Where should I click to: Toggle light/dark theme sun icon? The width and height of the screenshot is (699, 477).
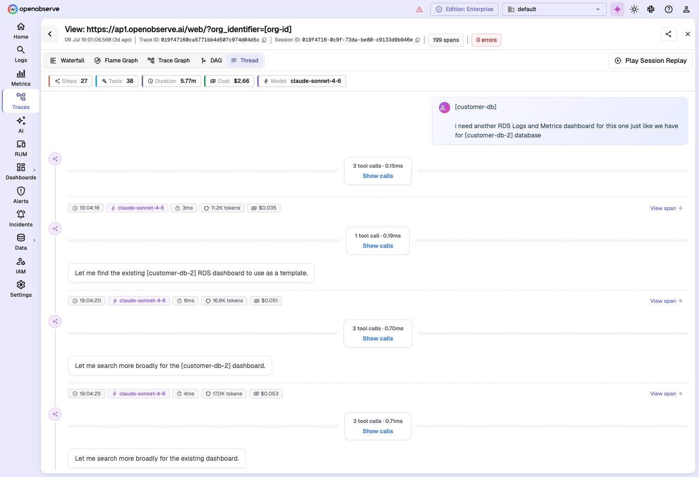click(634, 9)
